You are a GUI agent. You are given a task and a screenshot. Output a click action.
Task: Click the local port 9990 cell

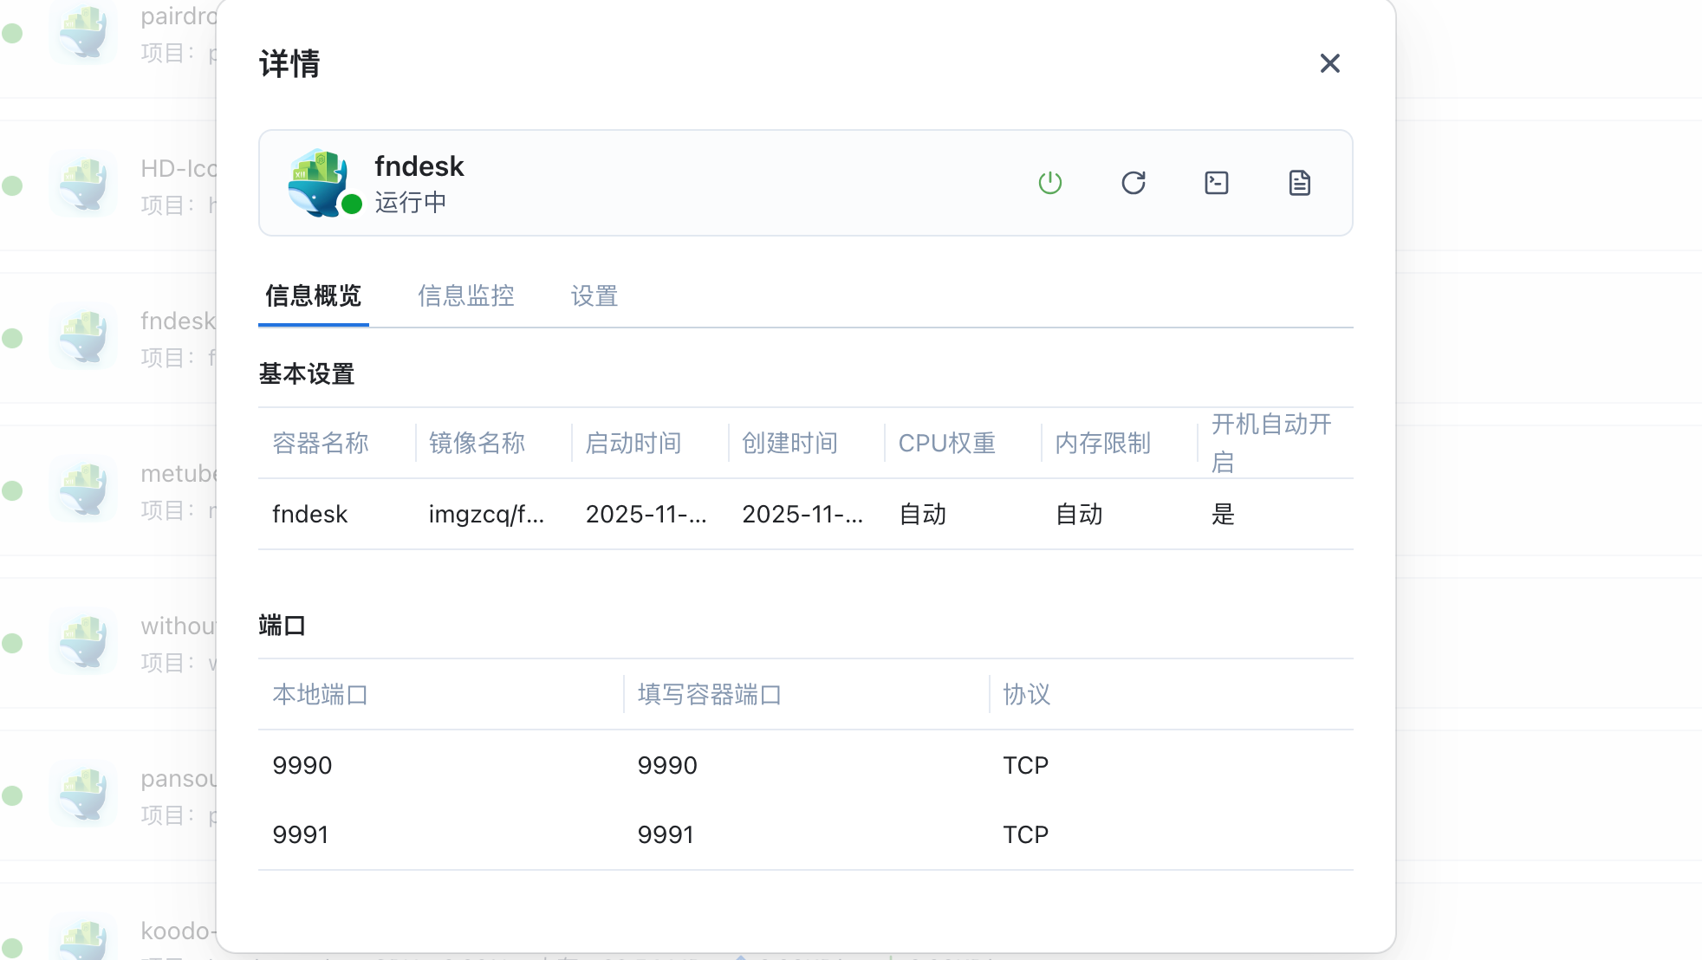pyautogui.click(x=302, y=766)
